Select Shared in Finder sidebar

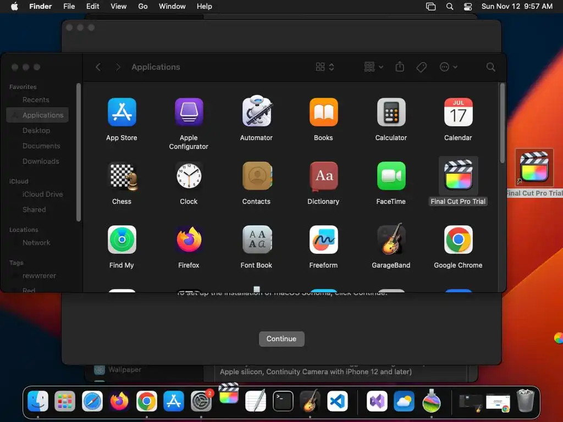[x=34, y=209]
